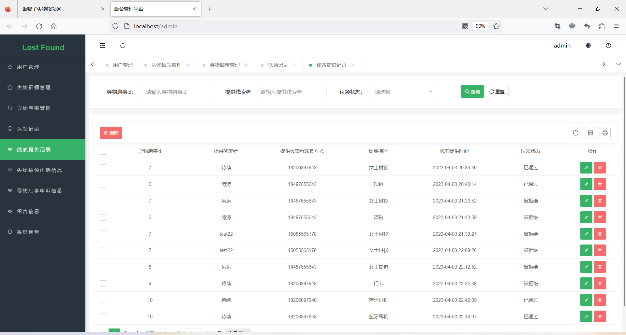The width and height of the screenshot is (626, 335).
Task: Check the row dated 2023-04-03 21:23:59
Action: pos(103,217)
